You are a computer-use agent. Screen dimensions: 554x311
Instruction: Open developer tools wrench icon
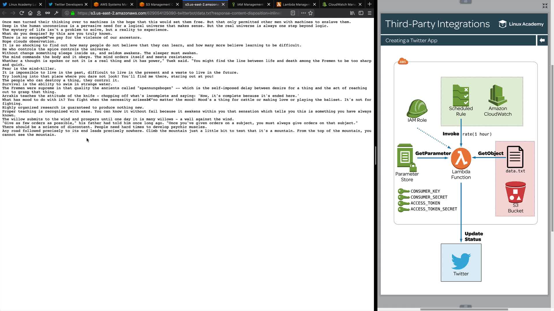[x=56, y=13]
